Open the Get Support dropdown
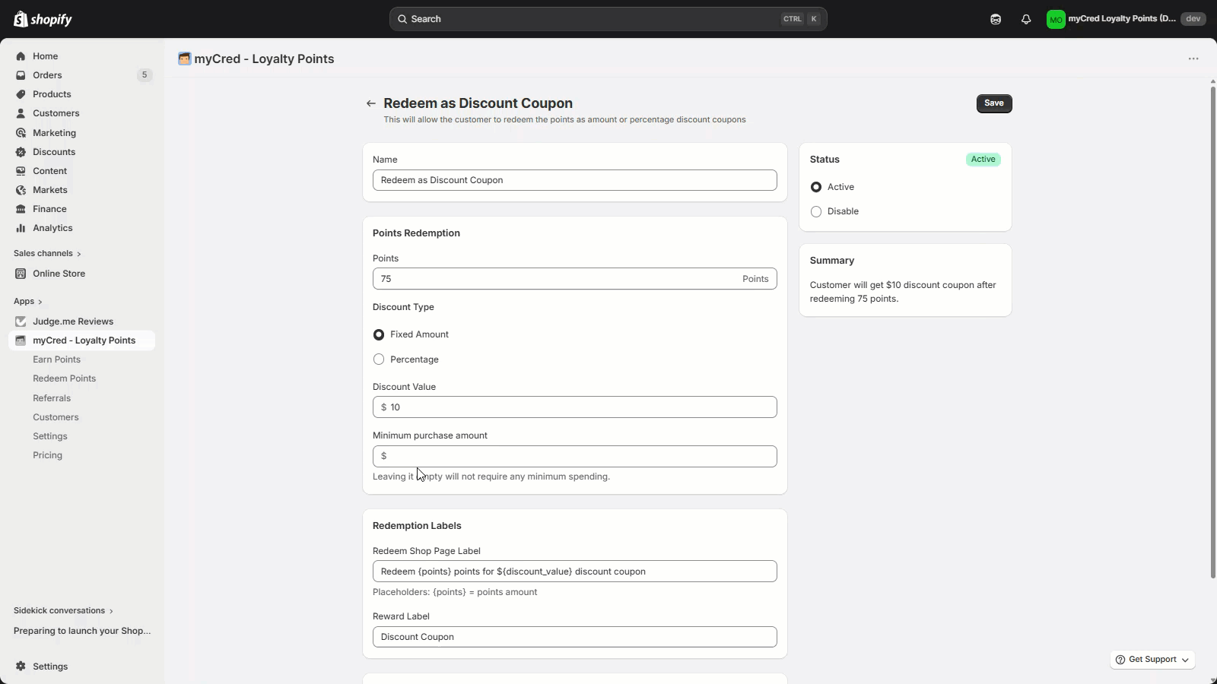Image resolution: width=1217 pixels, height=684 pixels. [x=1152, y=660]
